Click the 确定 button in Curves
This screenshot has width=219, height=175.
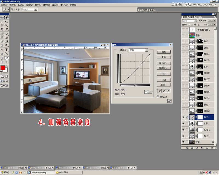(163, 52)
